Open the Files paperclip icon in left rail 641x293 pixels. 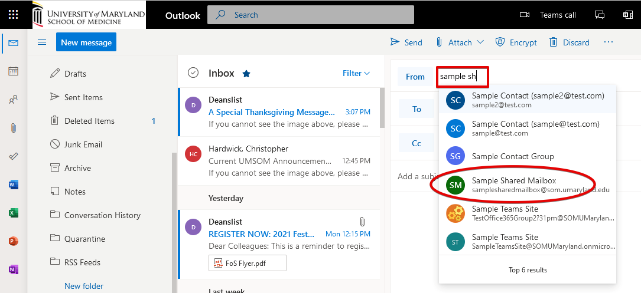pos(13,128)
